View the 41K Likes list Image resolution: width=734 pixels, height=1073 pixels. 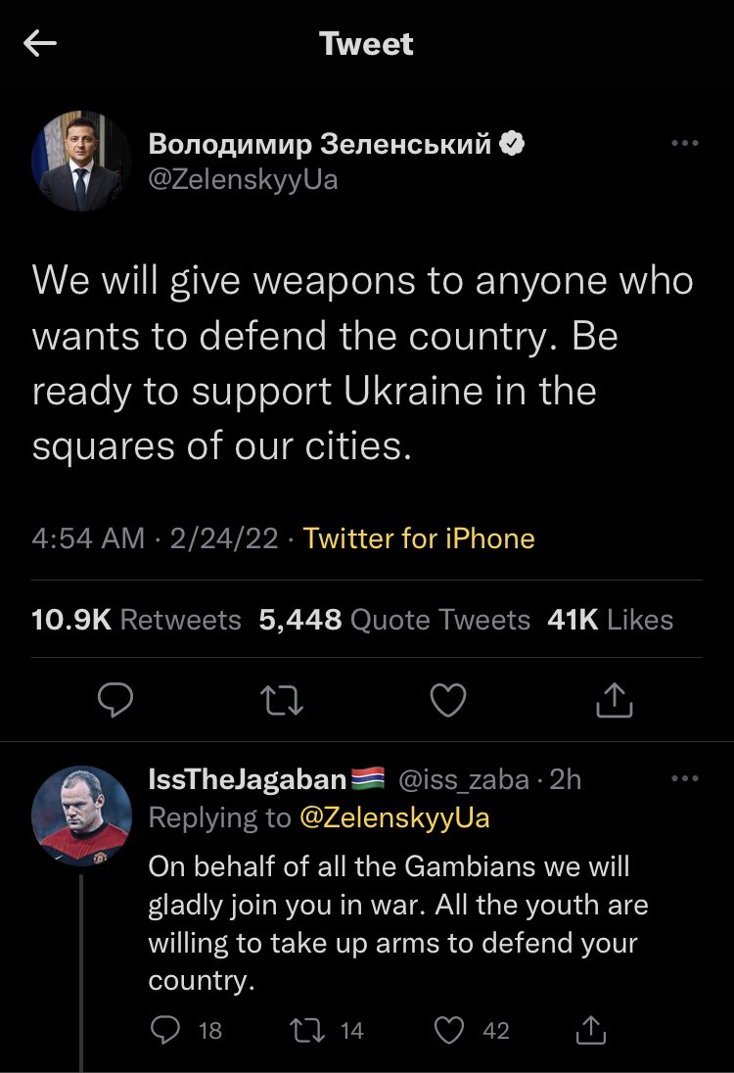coord(610,620)
